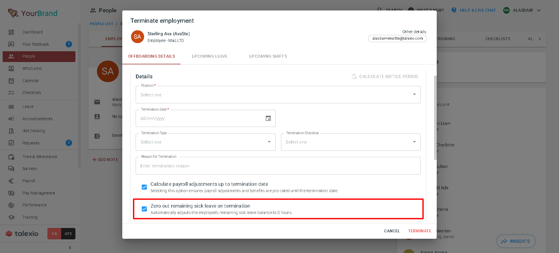Click the Cancel button
Screen dimensions: 559x253
pos(392,231)
